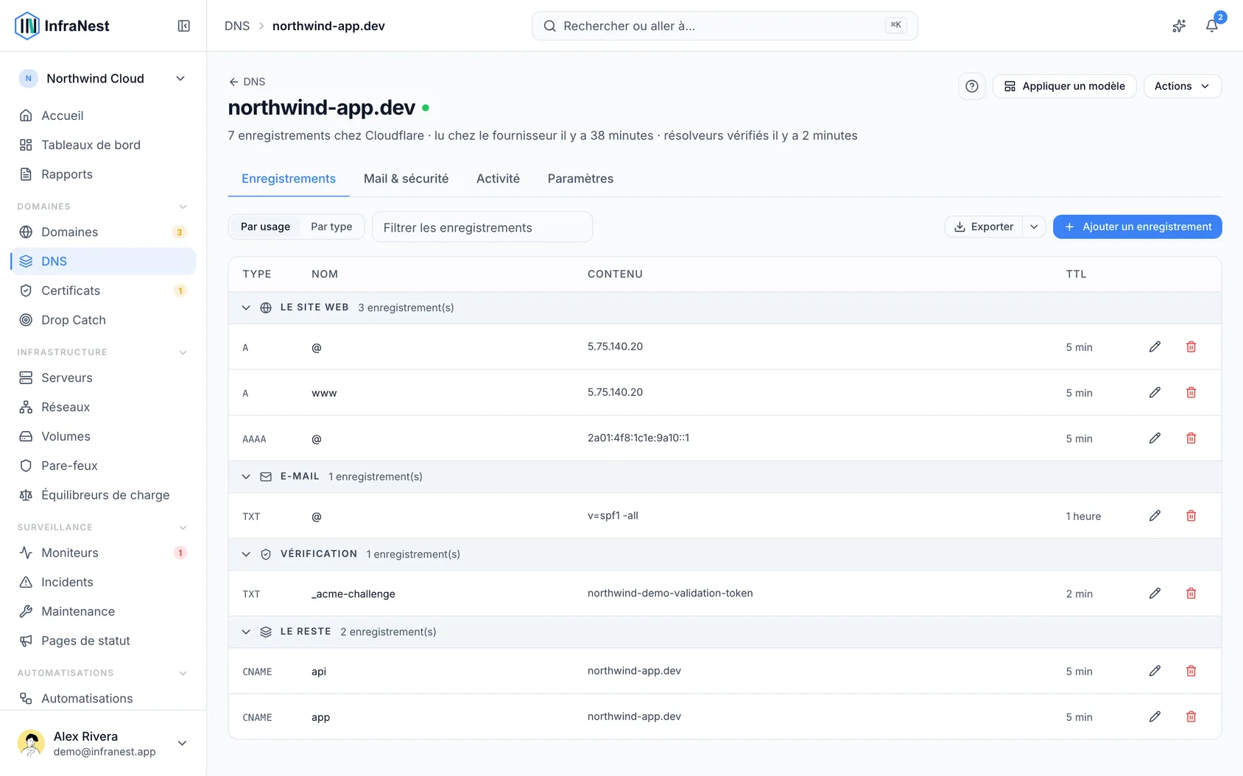Switch to the Activité tab
This screenshot has width=1243, height=776.
498,179
